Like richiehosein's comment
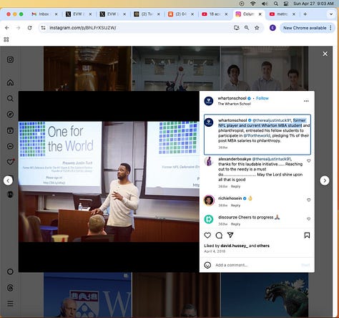 (x=309, y=200)
